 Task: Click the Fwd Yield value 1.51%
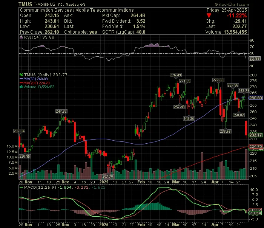tap(139, 26)
